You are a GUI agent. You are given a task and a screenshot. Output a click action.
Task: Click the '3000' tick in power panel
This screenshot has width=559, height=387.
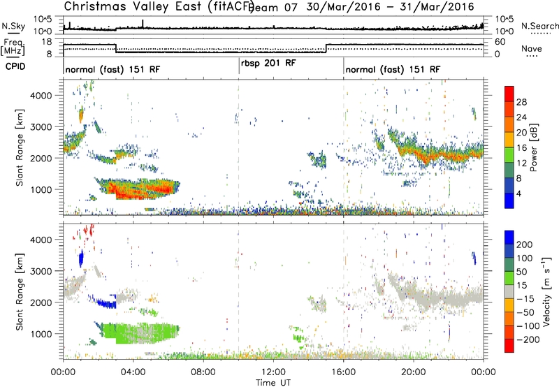pyautogui.click(x=41, y=127)
